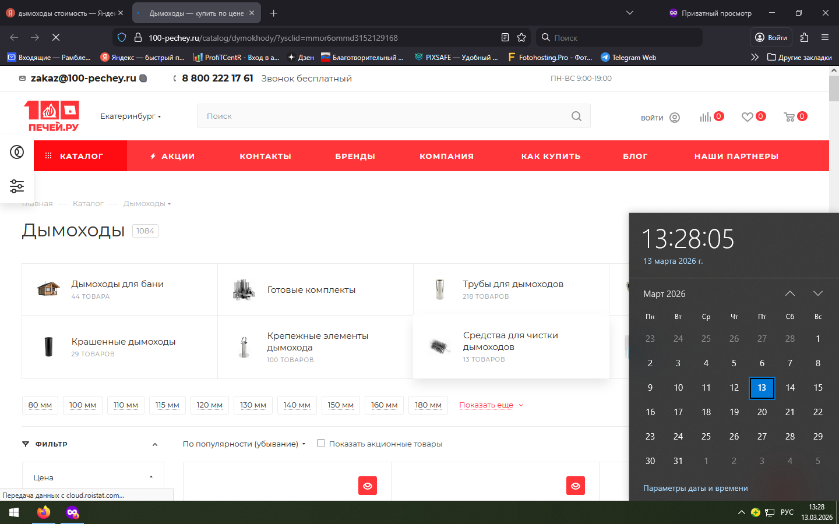Open a new browser tab with plus
Screen dimensions: 839x524
click(x=274, y=13)
